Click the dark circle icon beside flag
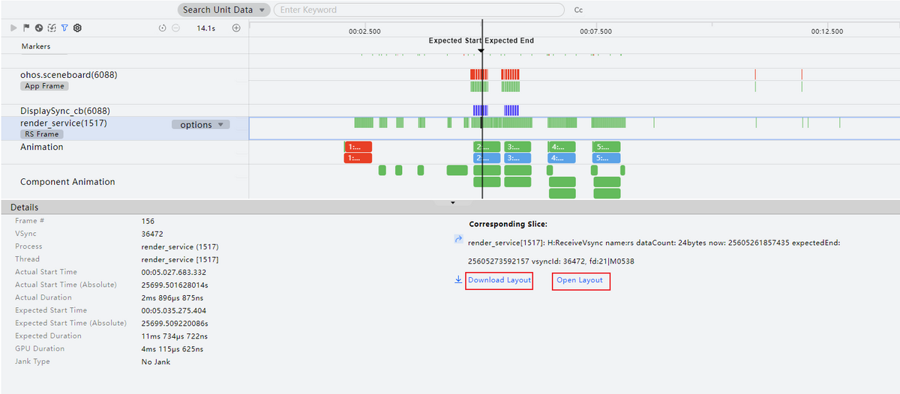This screenshot has height=394, width=900. pyautogui.click(x=38, y=28)
